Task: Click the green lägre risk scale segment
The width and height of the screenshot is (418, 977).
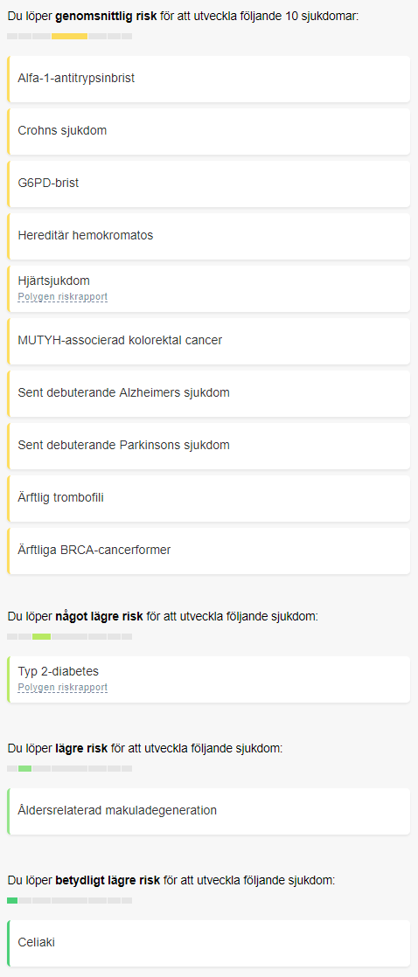Action: pos(25,768)
